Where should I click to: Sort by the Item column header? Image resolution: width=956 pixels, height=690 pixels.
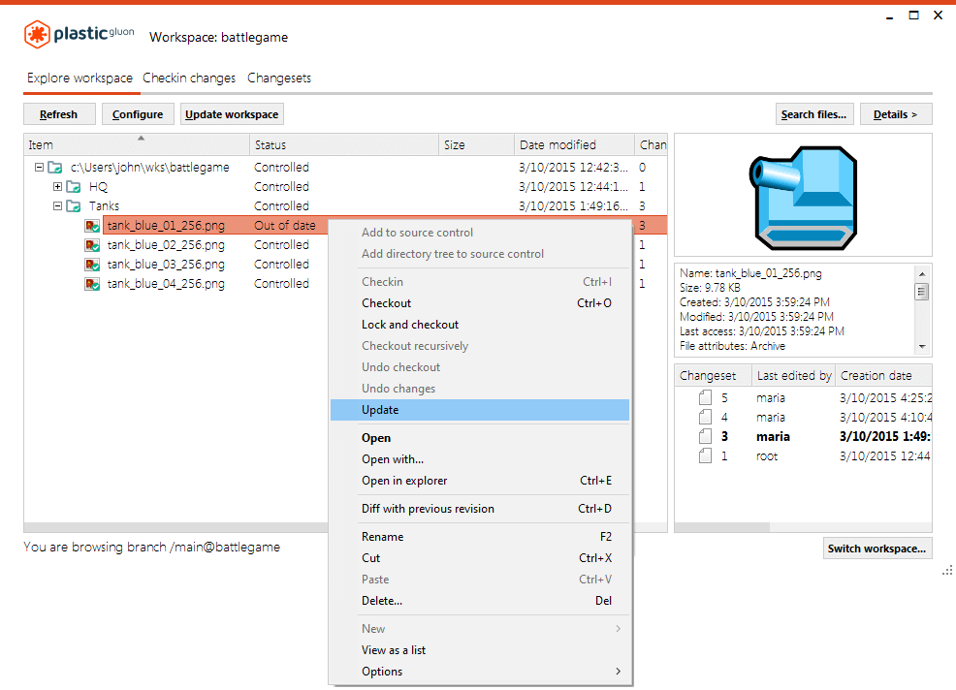[137, 145]
